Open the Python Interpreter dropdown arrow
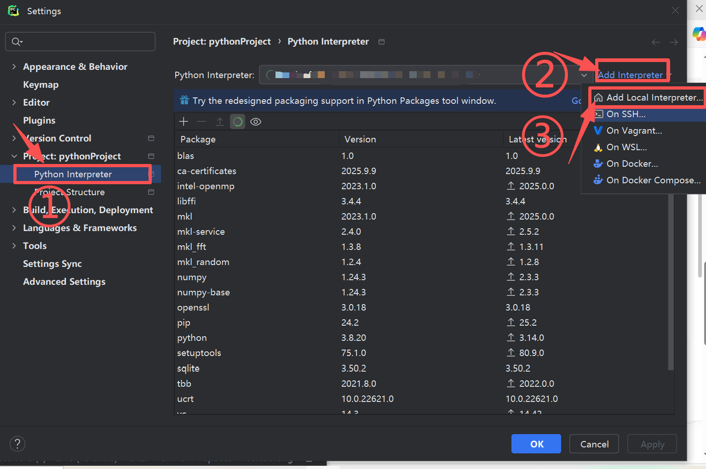Image resolution: width=706 pixels, height=469 pixels. click(x=584, y=75)
